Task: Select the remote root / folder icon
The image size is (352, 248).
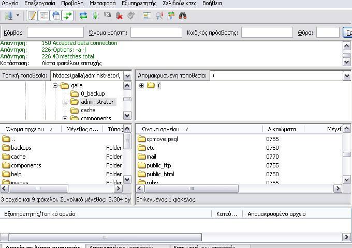Action: tap(151, 85)
